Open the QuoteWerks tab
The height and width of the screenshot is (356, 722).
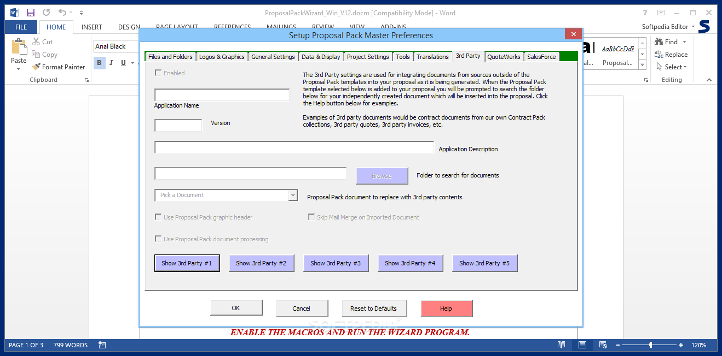(x=504, y=57)
